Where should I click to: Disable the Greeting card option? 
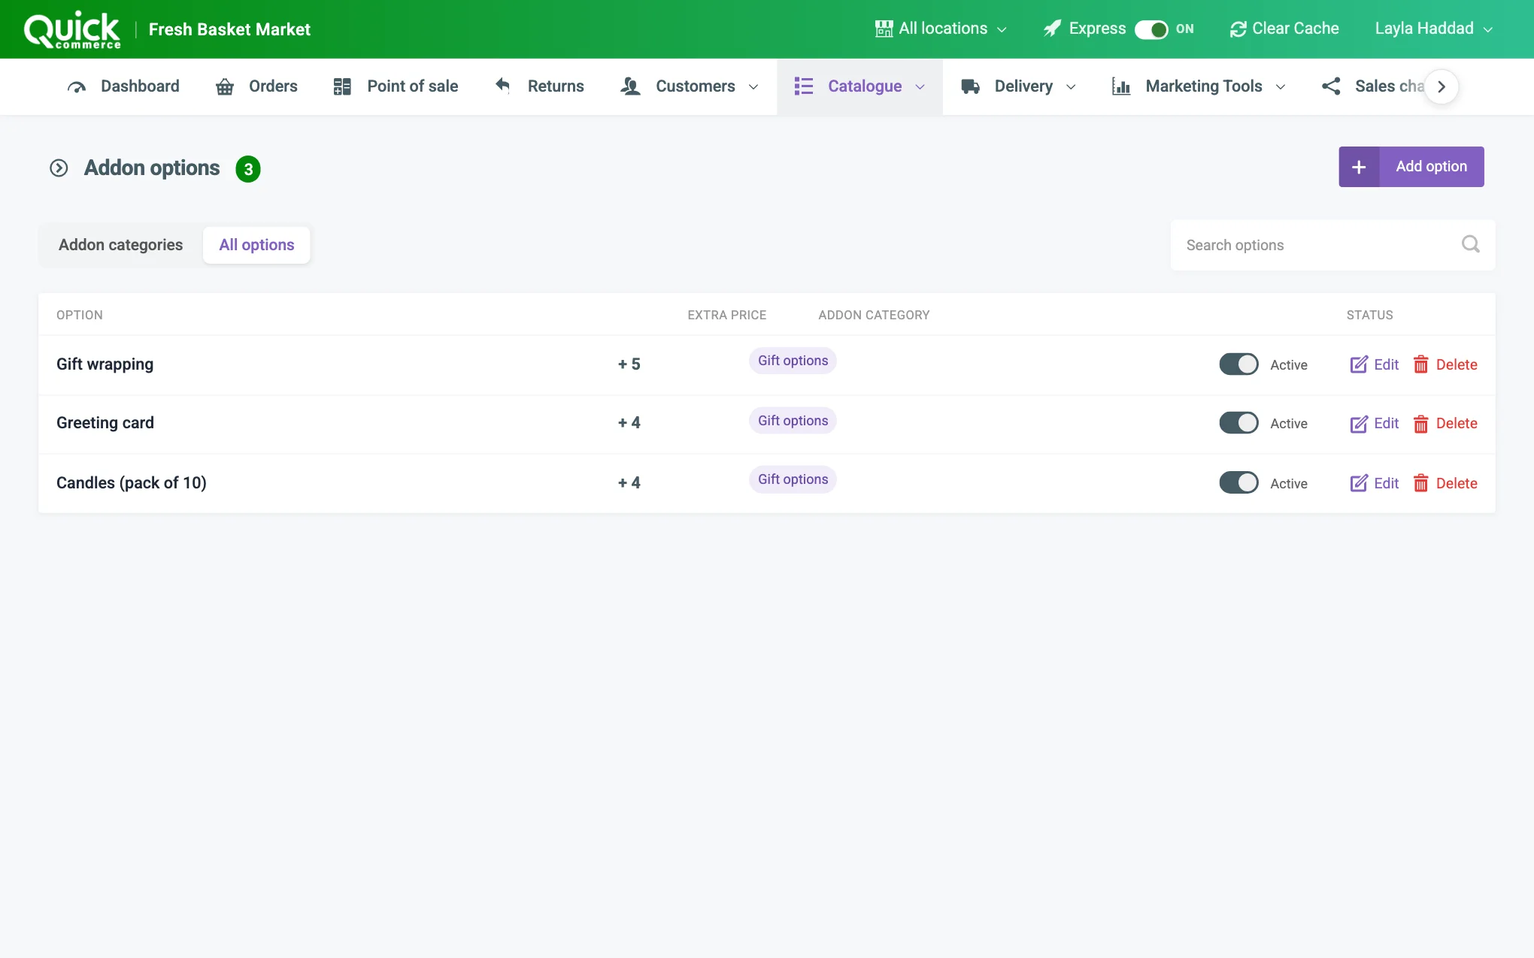(x=1238, y=423)
